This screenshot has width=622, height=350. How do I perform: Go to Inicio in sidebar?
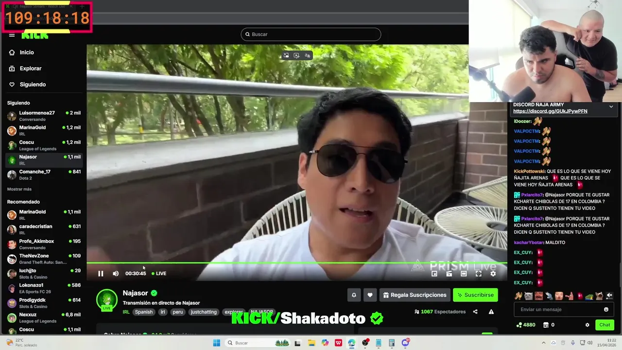click(26, 52)
